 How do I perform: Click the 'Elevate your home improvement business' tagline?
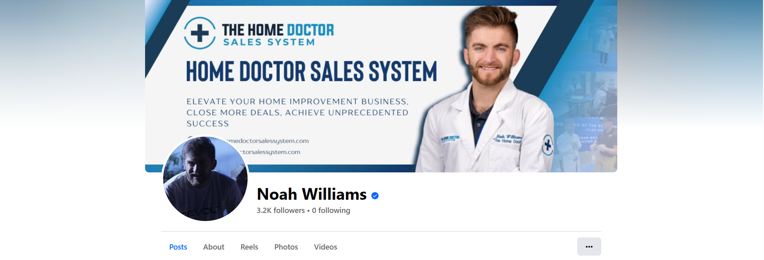[x=297, y=113]
